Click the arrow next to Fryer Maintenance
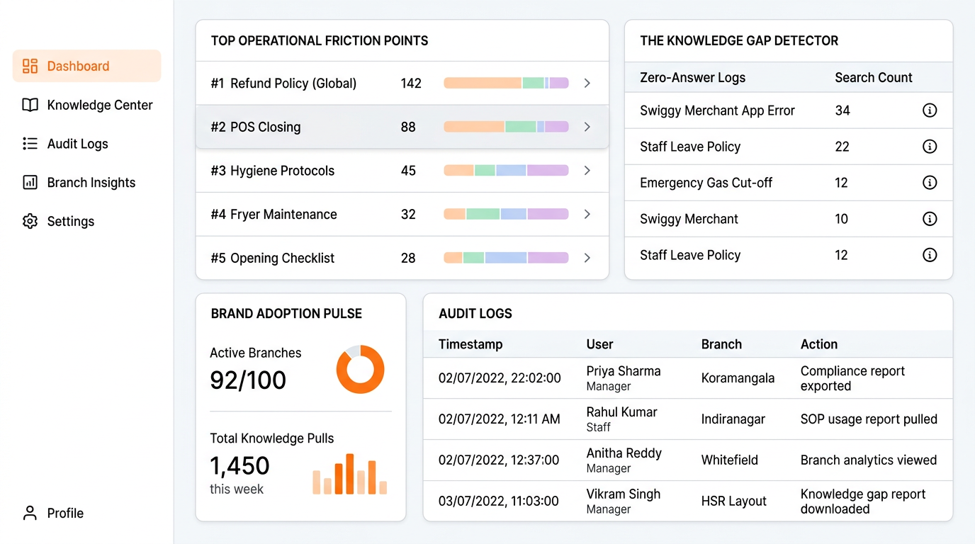The height and width of the screenshot is (544, 975). 587,214
